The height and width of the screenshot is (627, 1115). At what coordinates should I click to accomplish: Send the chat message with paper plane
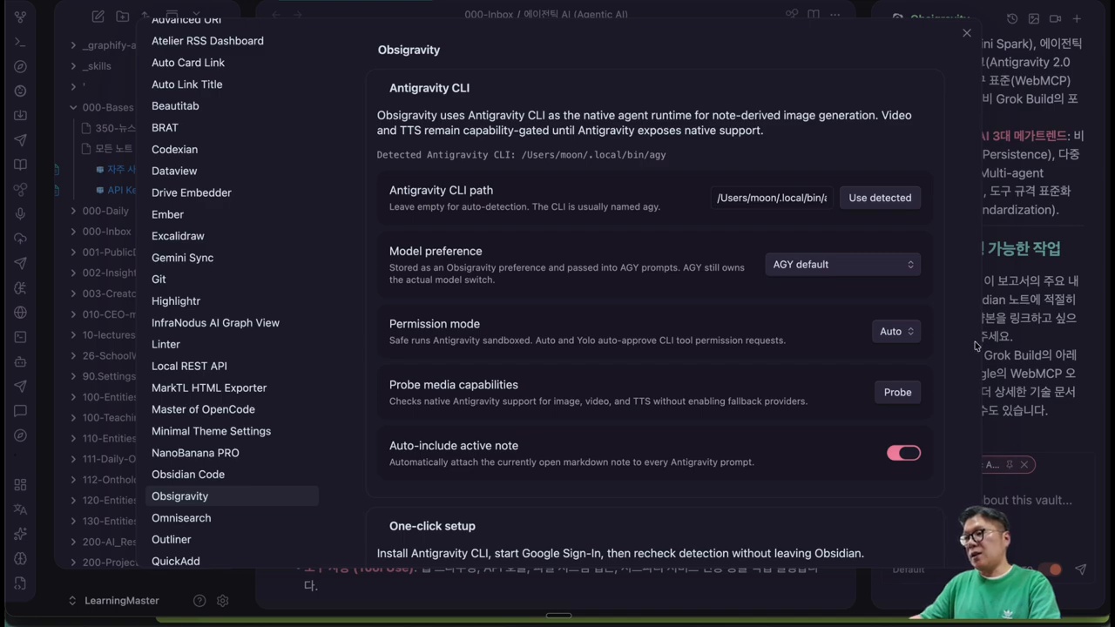click(x=1080, y=569)
